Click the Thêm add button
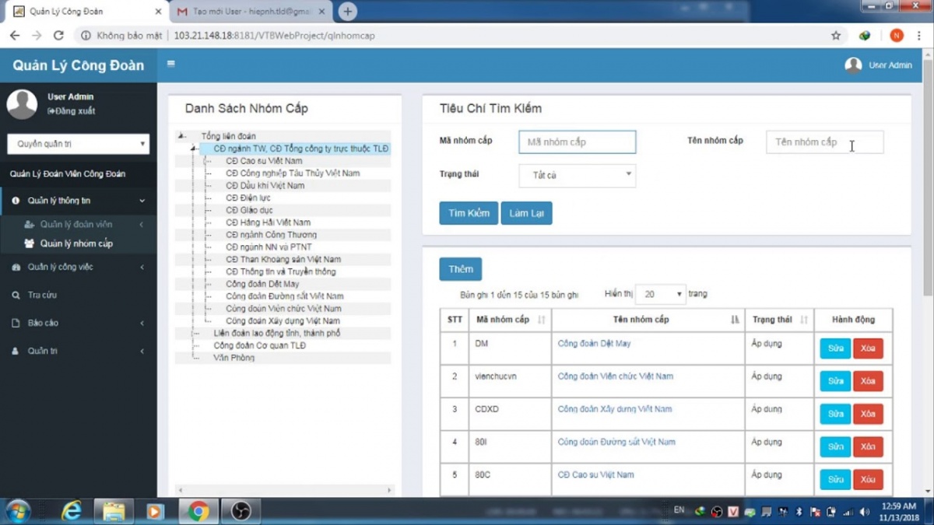 point(460,269)
